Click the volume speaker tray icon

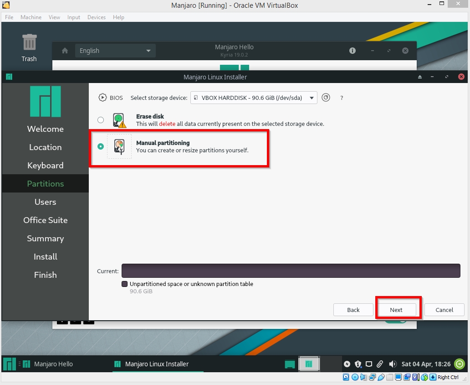click(x=393, y=364)
